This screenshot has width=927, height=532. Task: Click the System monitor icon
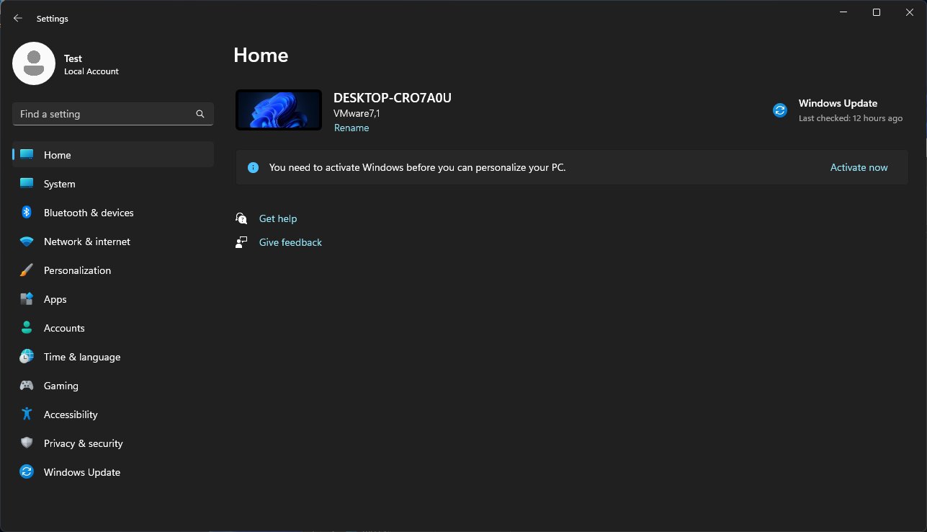27,183
